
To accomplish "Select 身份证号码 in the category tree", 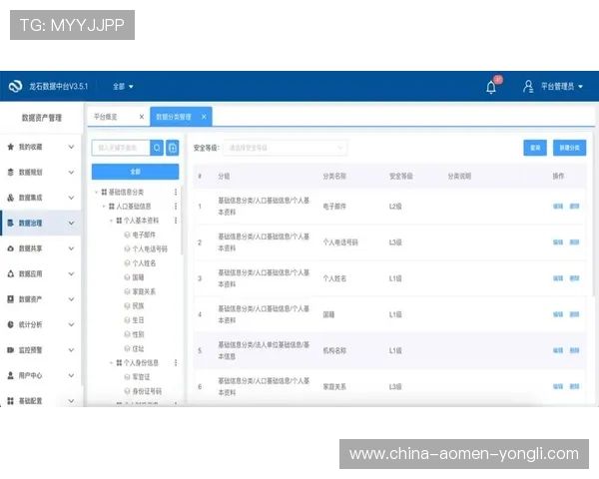I will 147,391.
